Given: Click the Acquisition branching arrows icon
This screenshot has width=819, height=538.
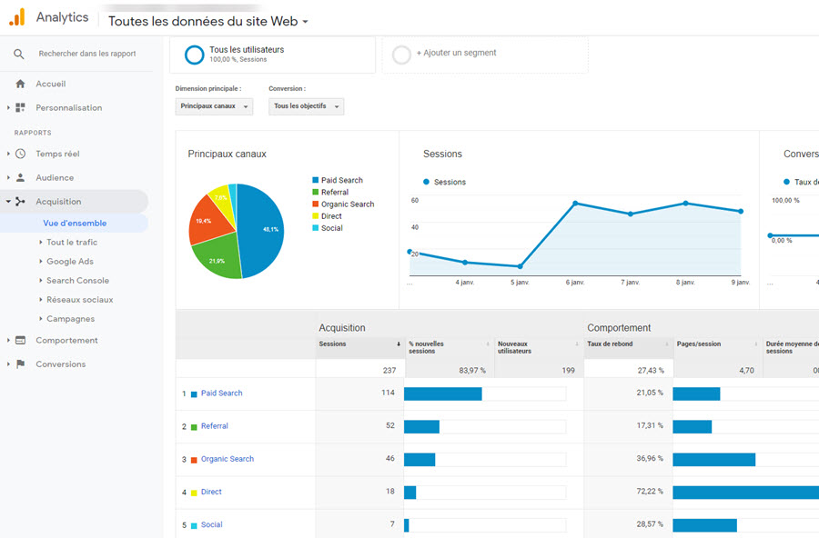Looking at the screenshot, I should (x=20, y=202).
